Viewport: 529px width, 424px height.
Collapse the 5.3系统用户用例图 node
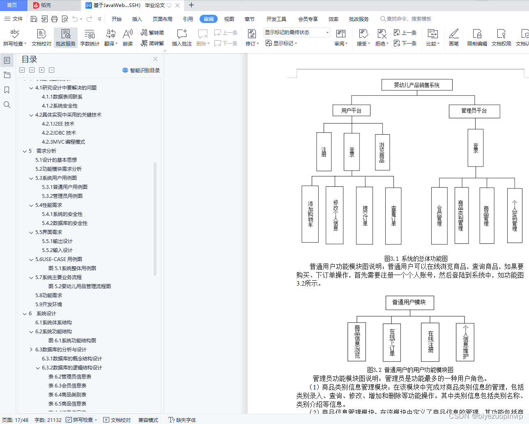tap(31, 178)
